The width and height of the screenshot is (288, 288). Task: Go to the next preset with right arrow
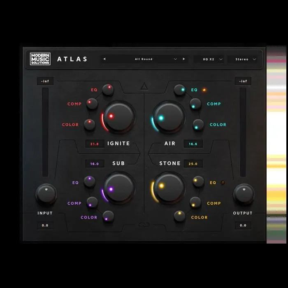click(183, 59)
